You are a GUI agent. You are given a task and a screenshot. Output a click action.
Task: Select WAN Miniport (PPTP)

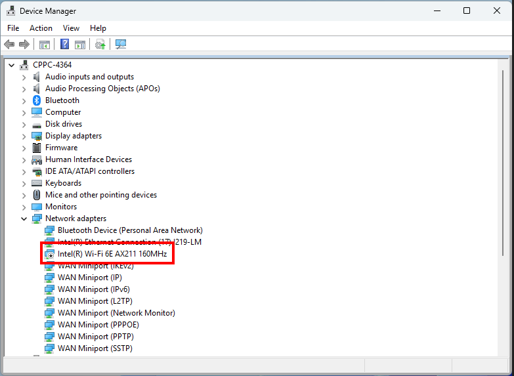(96, 337)
